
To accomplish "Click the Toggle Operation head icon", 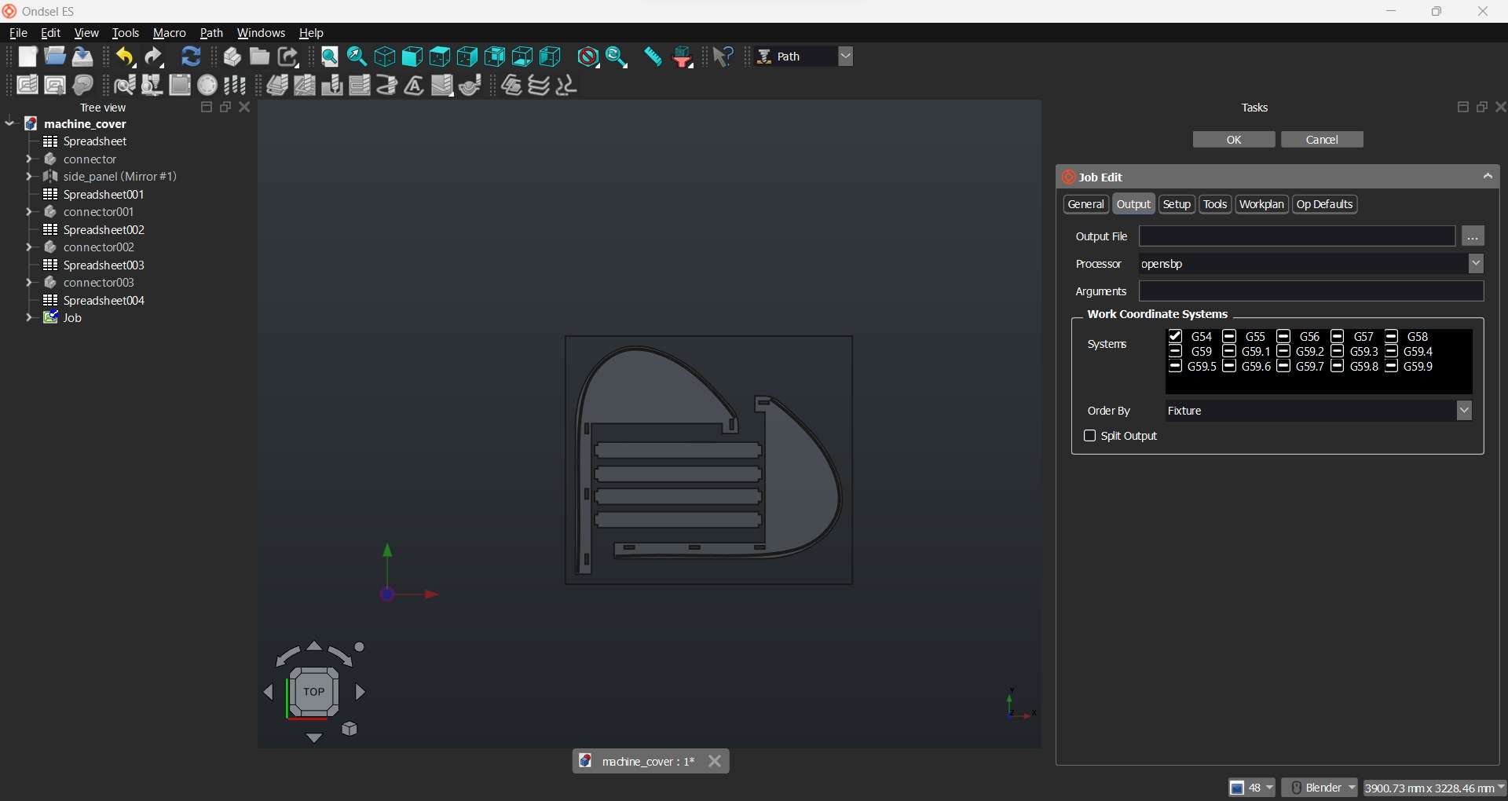I will pyautogui.click(x=82, y=85).
